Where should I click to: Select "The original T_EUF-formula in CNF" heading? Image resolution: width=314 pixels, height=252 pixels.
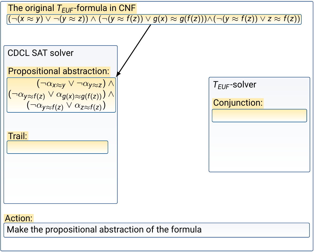point(72,8)
